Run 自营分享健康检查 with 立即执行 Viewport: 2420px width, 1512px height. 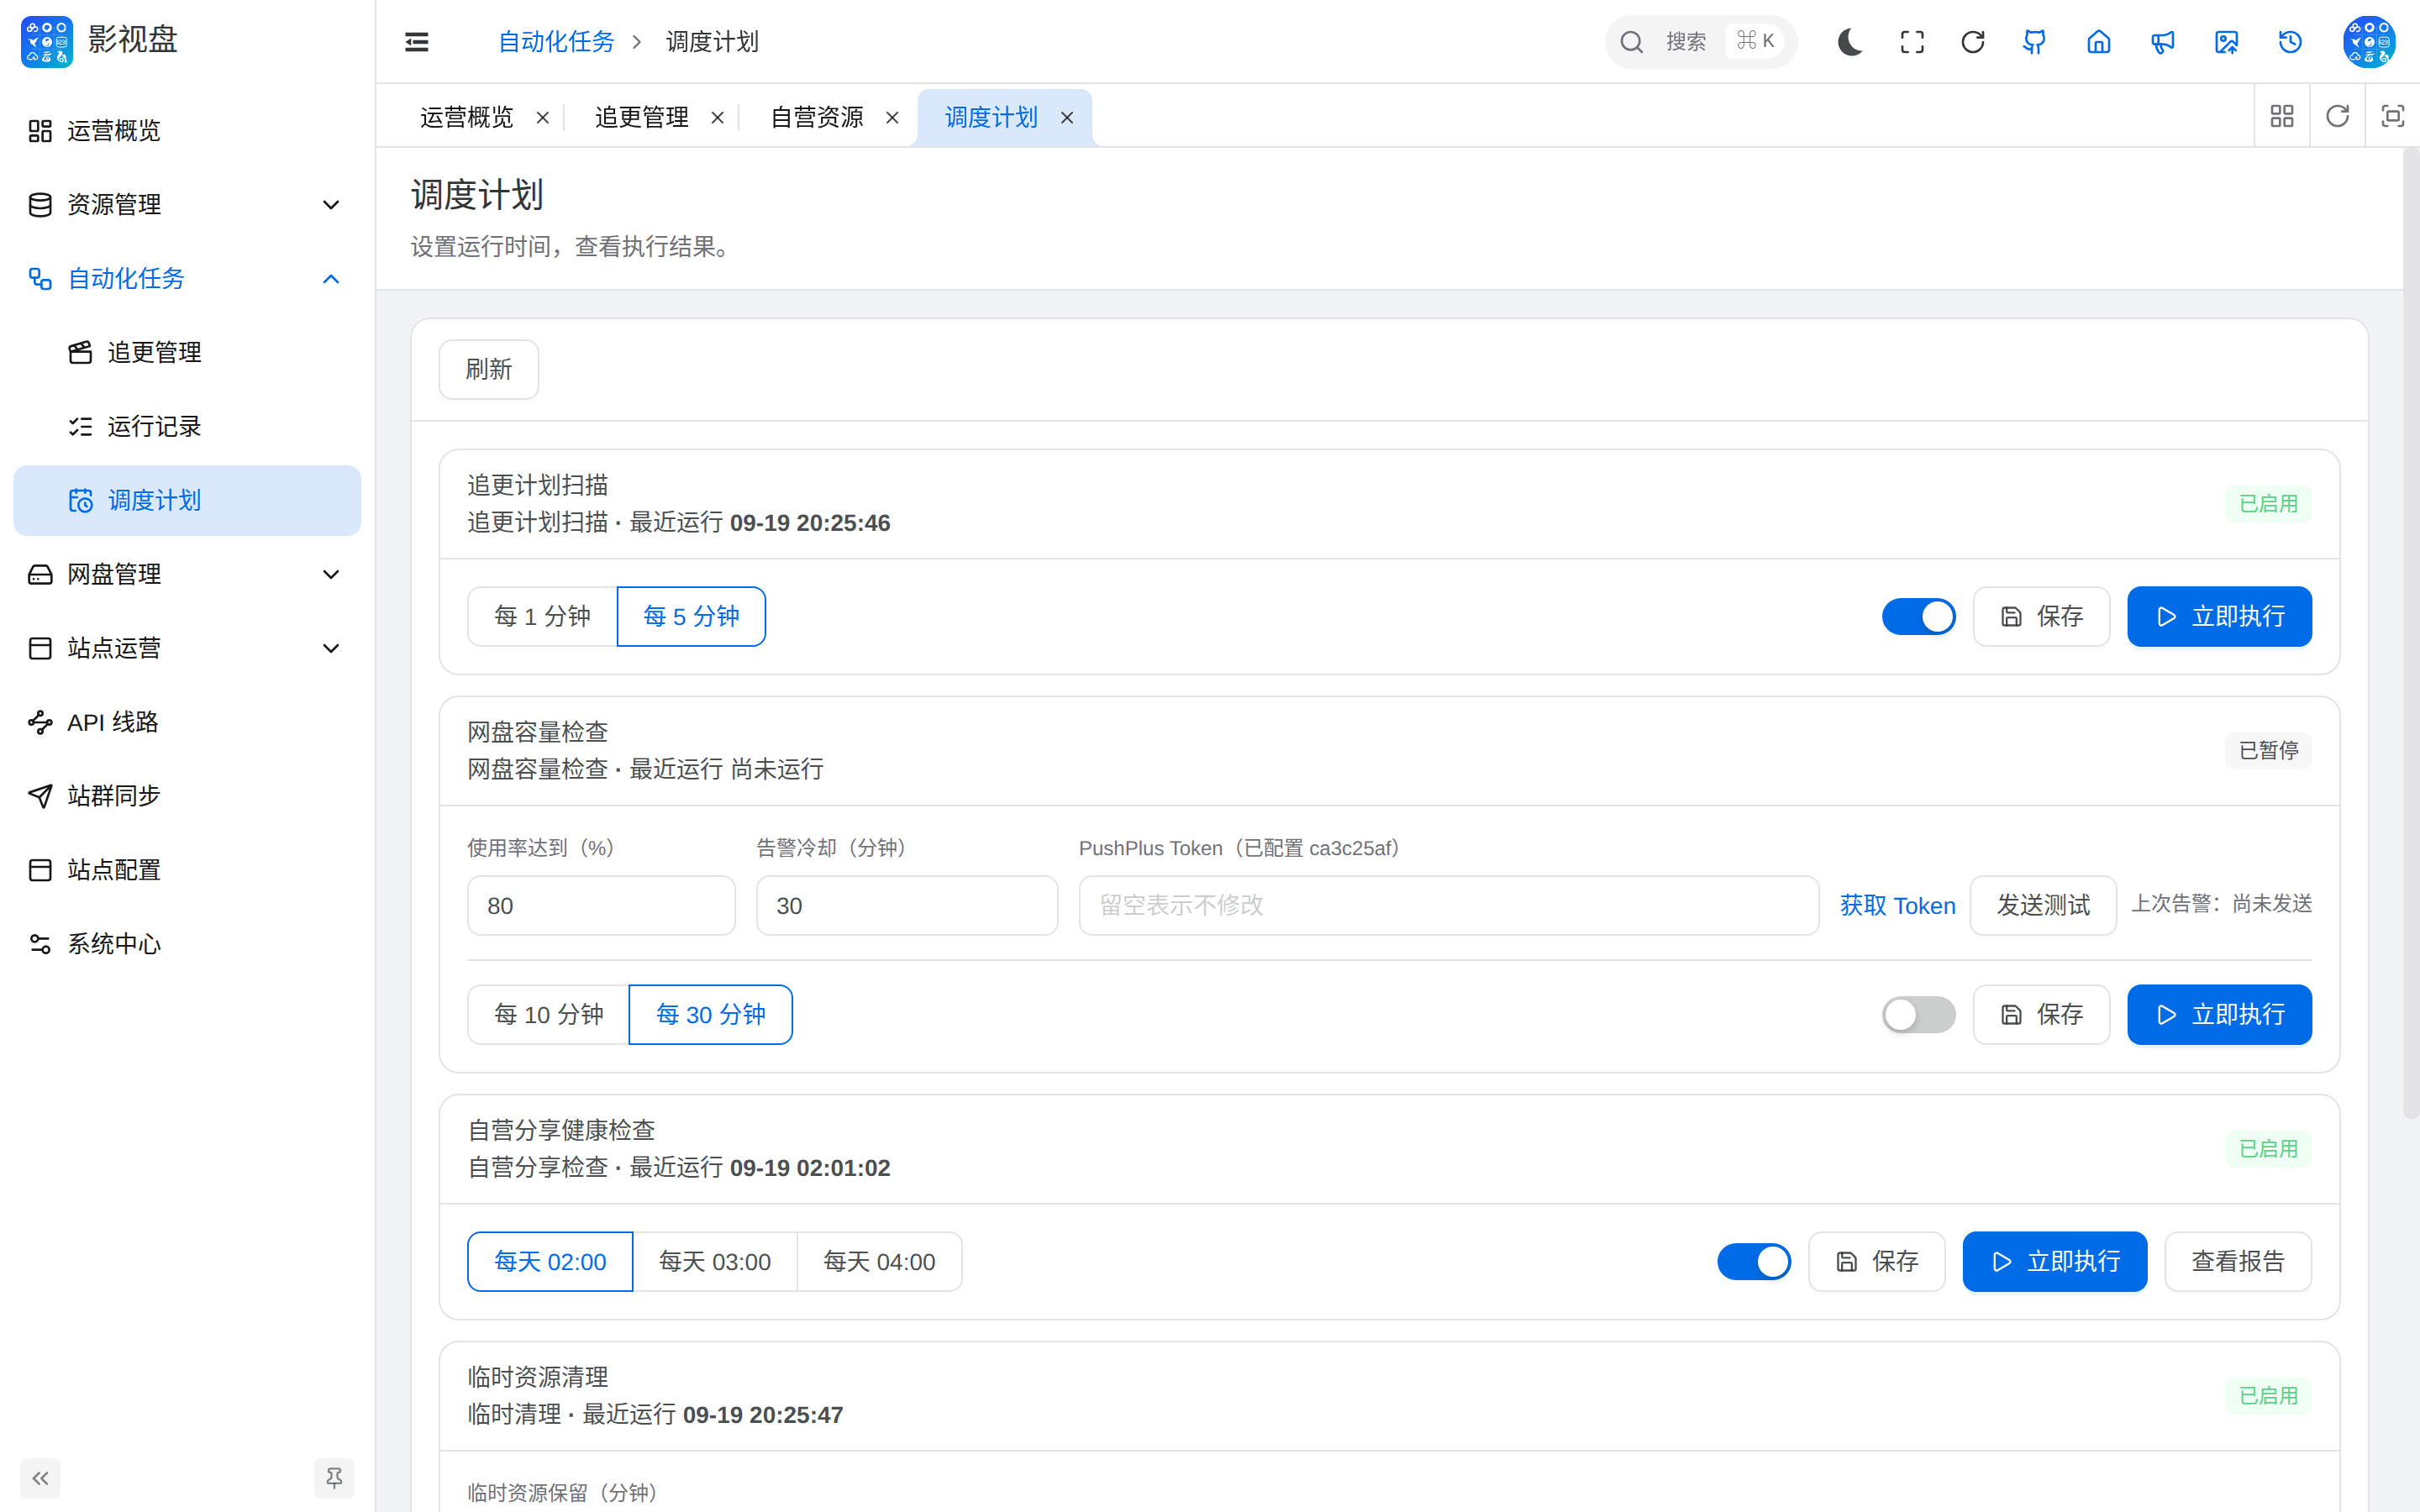point(2055,1261)
